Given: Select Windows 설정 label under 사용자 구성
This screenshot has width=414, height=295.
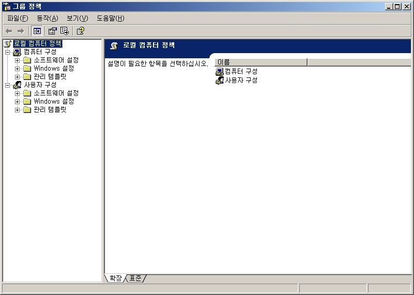Looking at the screenshot, I should (x=54, y=102).
